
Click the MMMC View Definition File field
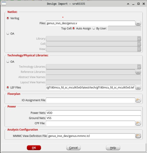pos(91,136)
